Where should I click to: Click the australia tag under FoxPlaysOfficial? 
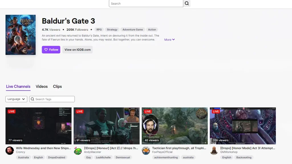tap(188, 157)
